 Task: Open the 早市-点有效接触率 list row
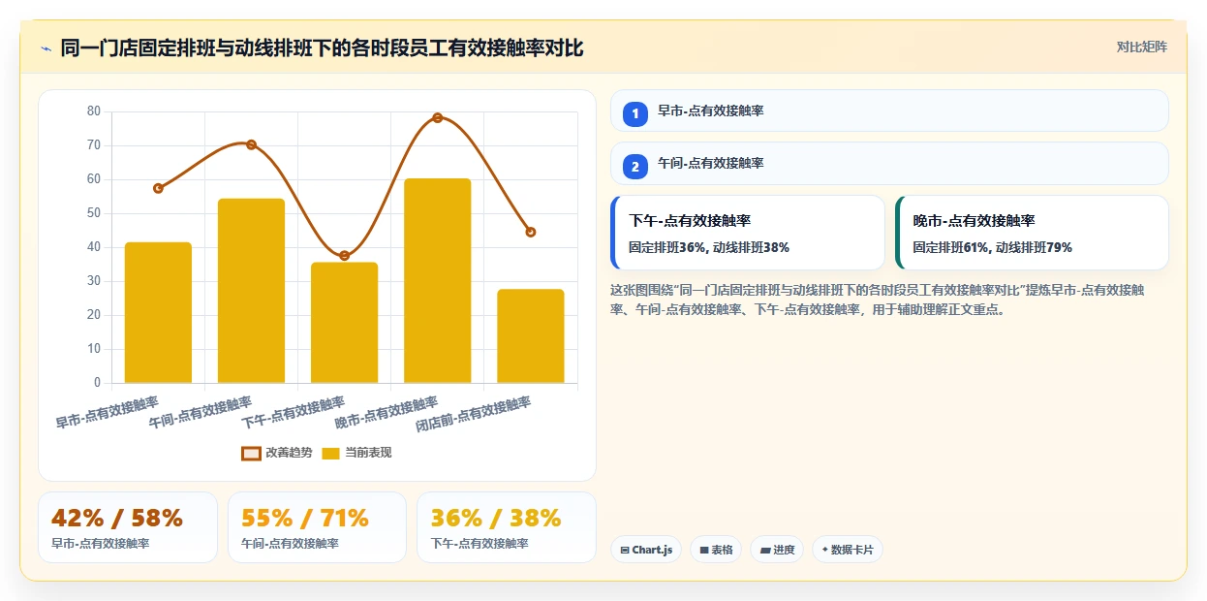coord(889,111)
